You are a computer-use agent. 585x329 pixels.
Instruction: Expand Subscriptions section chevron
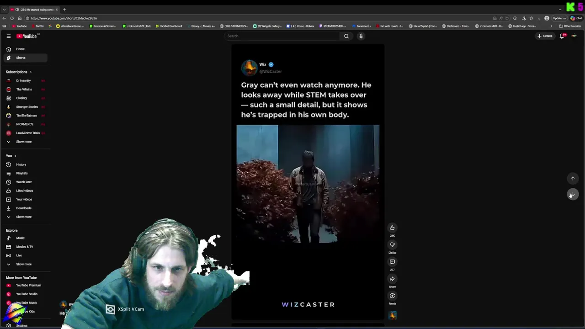pos(31,72)
